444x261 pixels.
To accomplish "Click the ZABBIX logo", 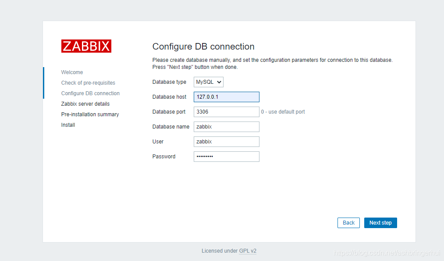I will click(86, 46).
